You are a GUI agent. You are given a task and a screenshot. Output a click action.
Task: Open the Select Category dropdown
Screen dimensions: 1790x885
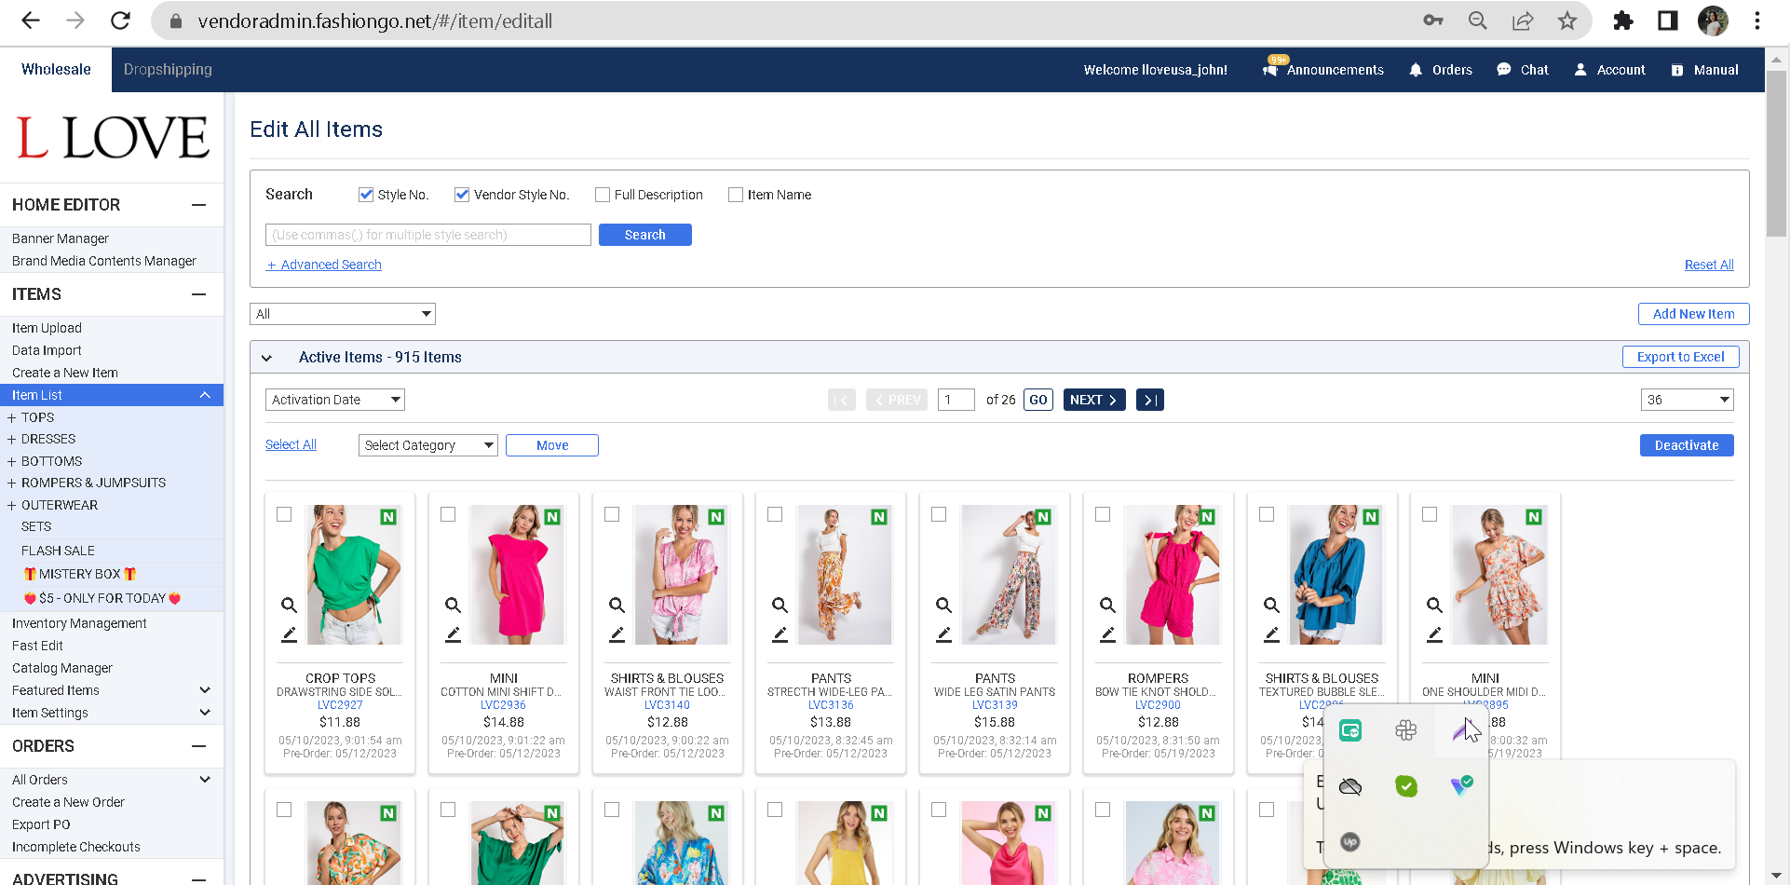tap(428, 445)
